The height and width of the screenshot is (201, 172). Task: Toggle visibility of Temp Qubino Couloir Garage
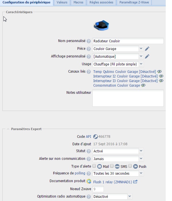(x=159, y=71)
